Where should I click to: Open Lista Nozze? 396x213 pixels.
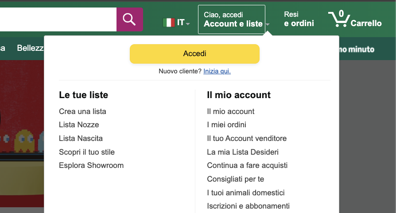coord(79,125)
